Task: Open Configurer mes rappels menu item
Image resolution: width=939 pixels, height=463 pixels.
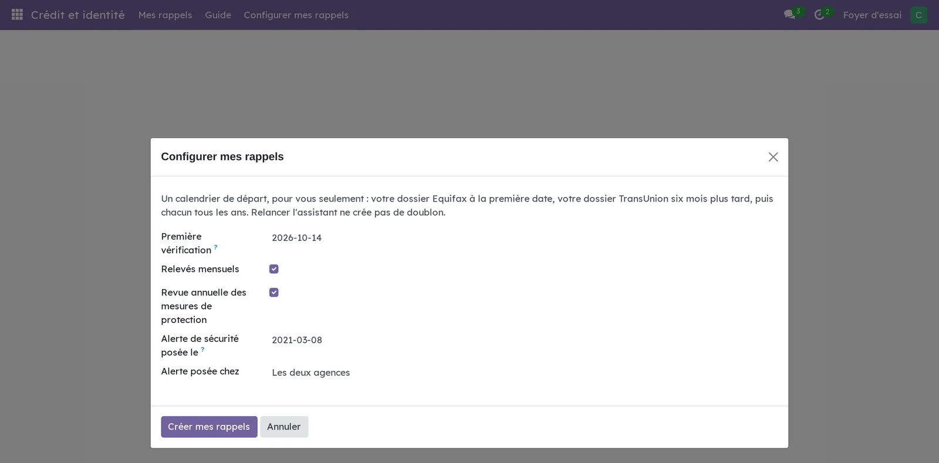Action: 296,15
